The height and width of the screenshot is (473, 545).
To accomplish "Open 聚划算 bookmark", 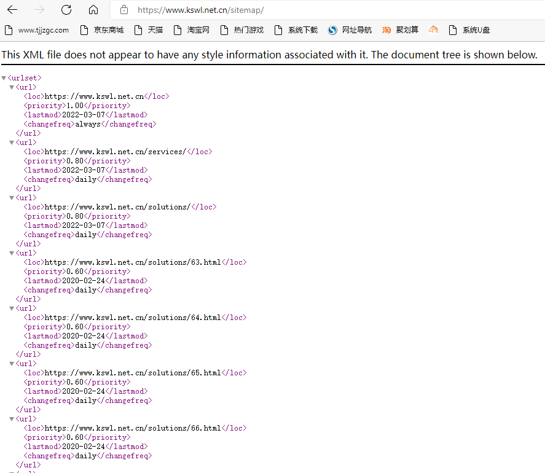I will (401, 30).
